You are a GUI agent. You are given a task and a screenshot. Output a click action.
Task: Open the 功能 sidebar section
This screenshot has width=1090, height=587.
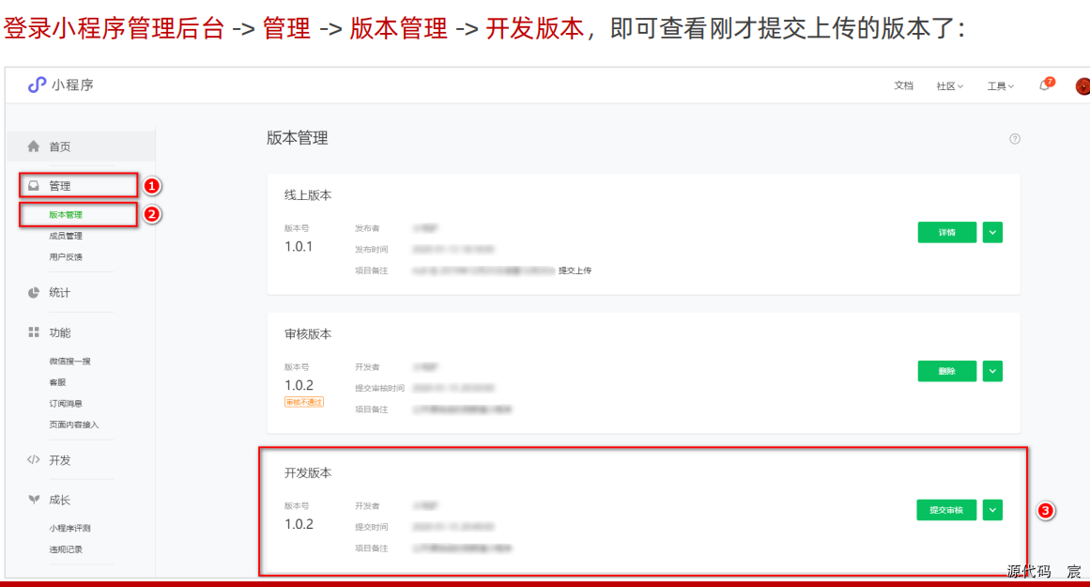click(60, 332)
